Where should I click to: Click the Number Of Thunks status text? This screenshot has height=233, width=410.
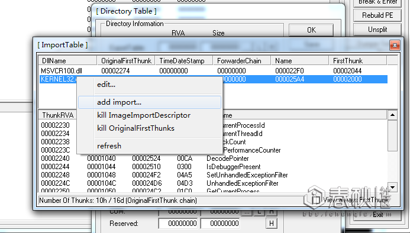pyautogui.click(x=118, y=200)
